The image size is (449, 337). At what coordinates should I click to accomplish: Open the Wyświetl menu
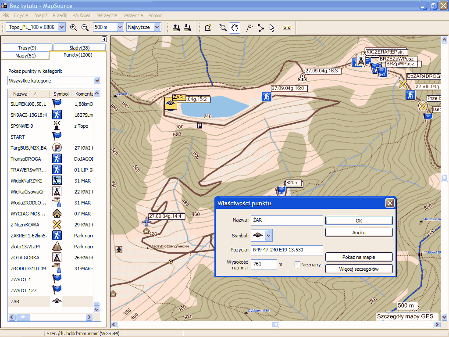click(x=82, y=15)
